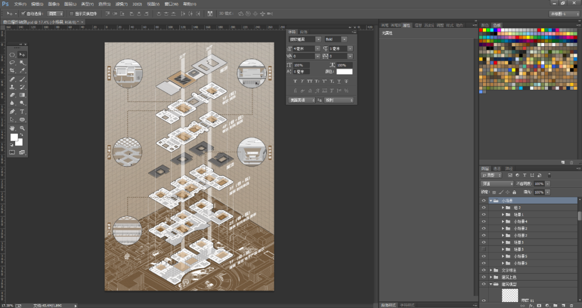582x308 pixels.
Task: Select the Dodge tool
Action: click(x=22, y=103)
